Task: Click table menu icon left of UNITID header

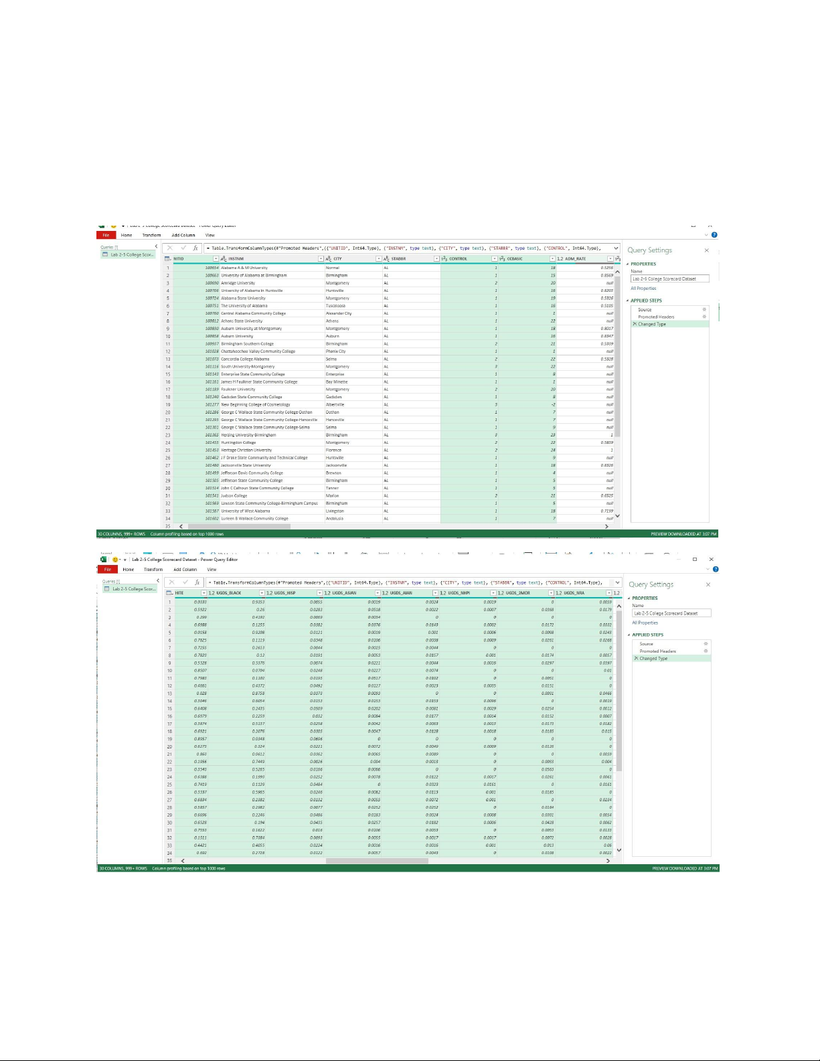Action: pos(168,259)
